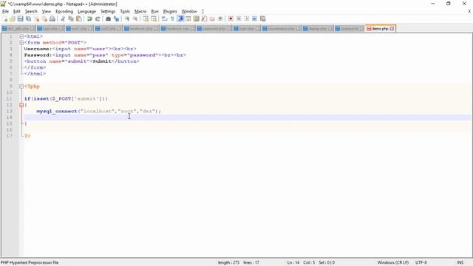Click the Close document toolbar icon
This screenshot has height=266, width=473.
(36, 18)
